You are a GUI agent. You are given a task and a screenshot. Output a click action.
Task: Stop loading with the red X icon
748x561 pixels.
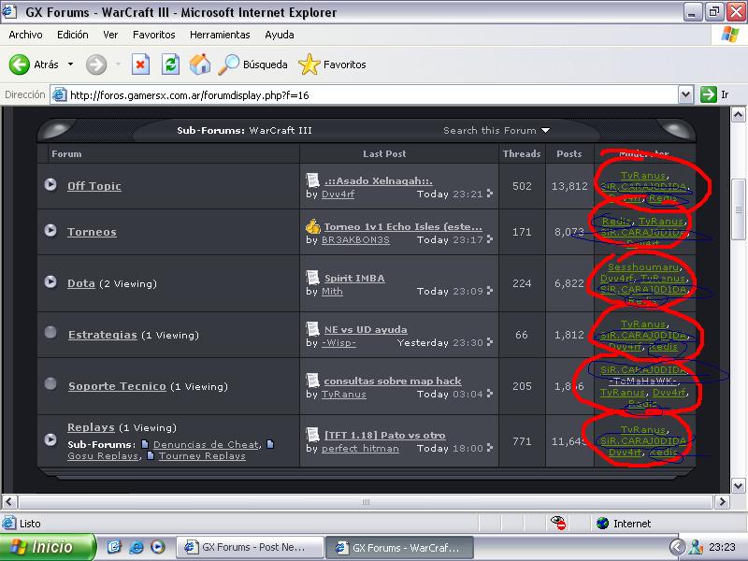(x=140, y=65)
